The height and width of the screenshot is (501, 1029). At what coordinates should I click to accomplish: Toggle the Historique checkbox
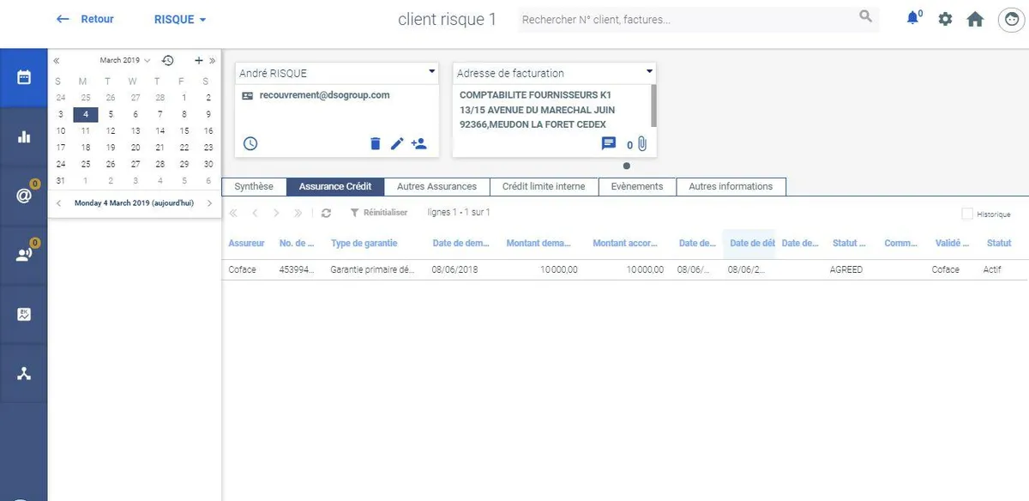point(967,214)
